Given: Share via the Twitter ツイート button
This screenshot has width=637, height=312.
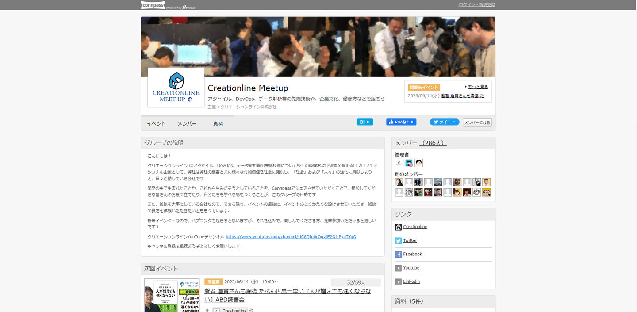Looking at the screenshot, I should [445, 122].
